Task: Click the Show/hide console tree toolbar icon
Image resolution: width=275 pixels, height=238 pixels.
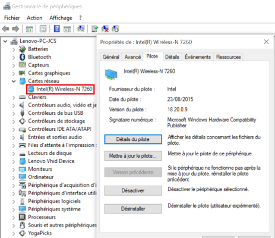Action: [30, 29]
